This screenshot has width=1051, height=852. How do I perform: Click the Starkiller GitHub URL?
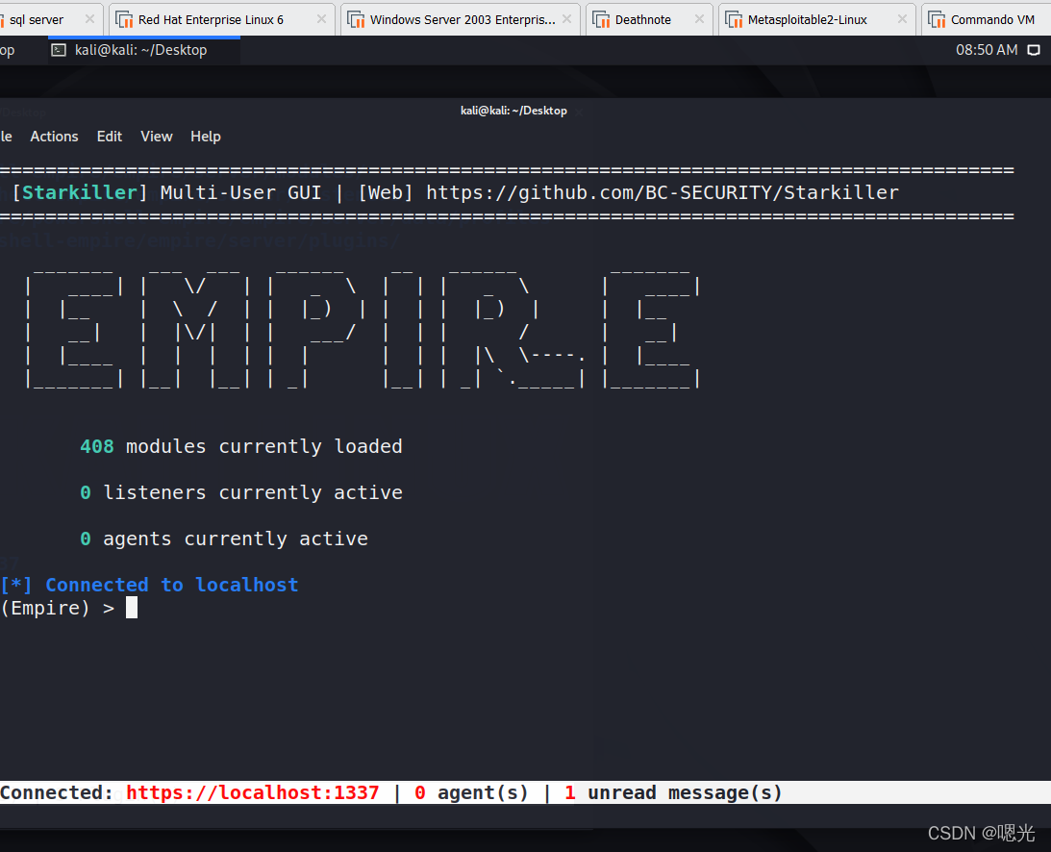663,193
